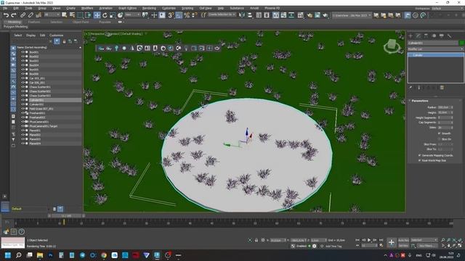Screen dimensions: 465x261
Task: Open the Rendering menu
Action: (x=149, y=8)
